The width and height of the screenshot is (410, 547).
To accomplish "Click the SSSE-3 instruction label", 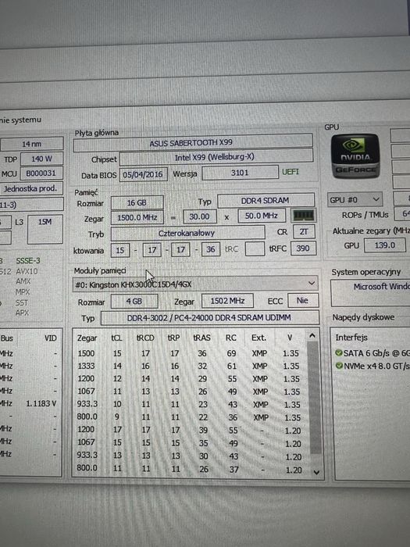I will (28, 260).
